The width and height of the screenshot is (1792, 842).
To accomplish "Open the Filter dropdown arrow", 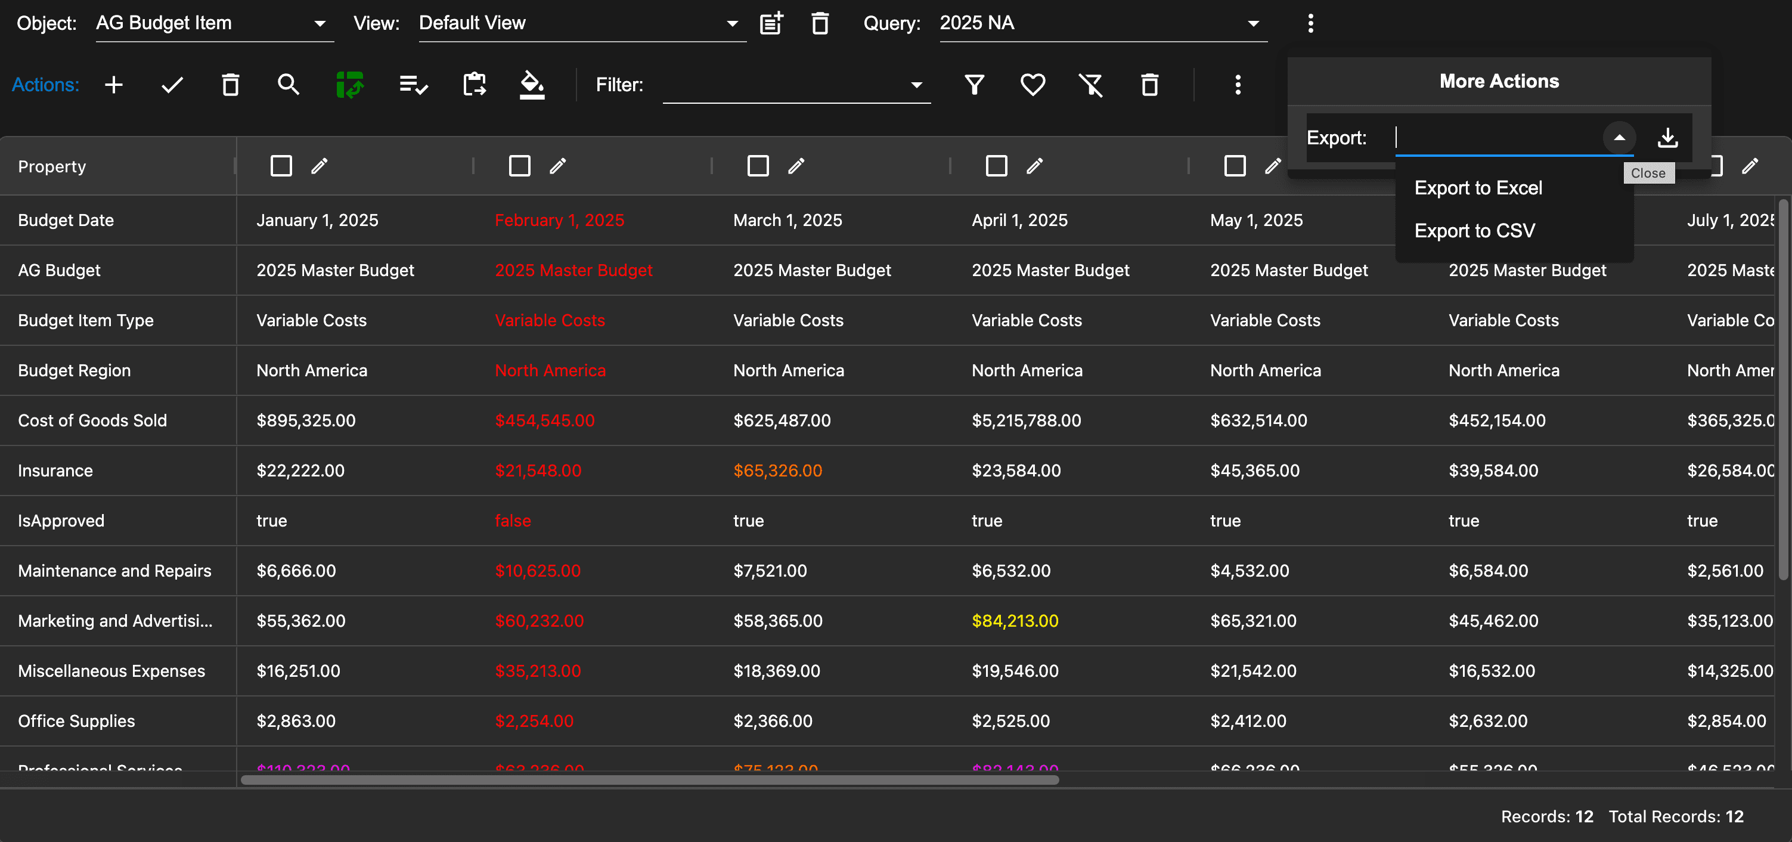I will pos(916,85).
